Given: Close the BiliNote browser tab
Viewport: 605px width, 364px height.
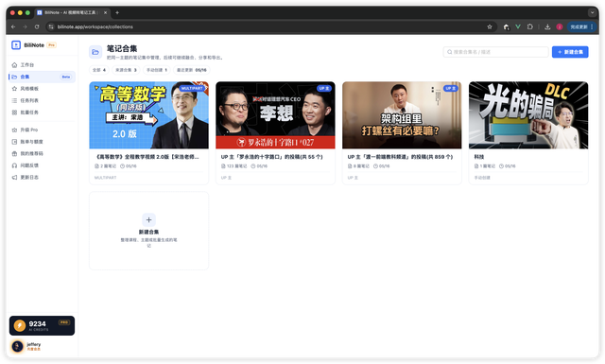Looking at the screenshot, I should pos(105,12).
